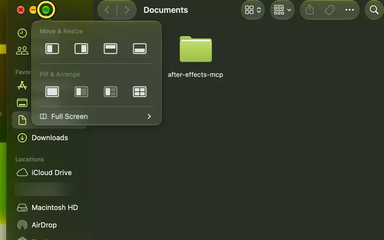Screen dimensions: 384x240
Task: Expand Full Screen chevron arrow
Action: (149, 116)
